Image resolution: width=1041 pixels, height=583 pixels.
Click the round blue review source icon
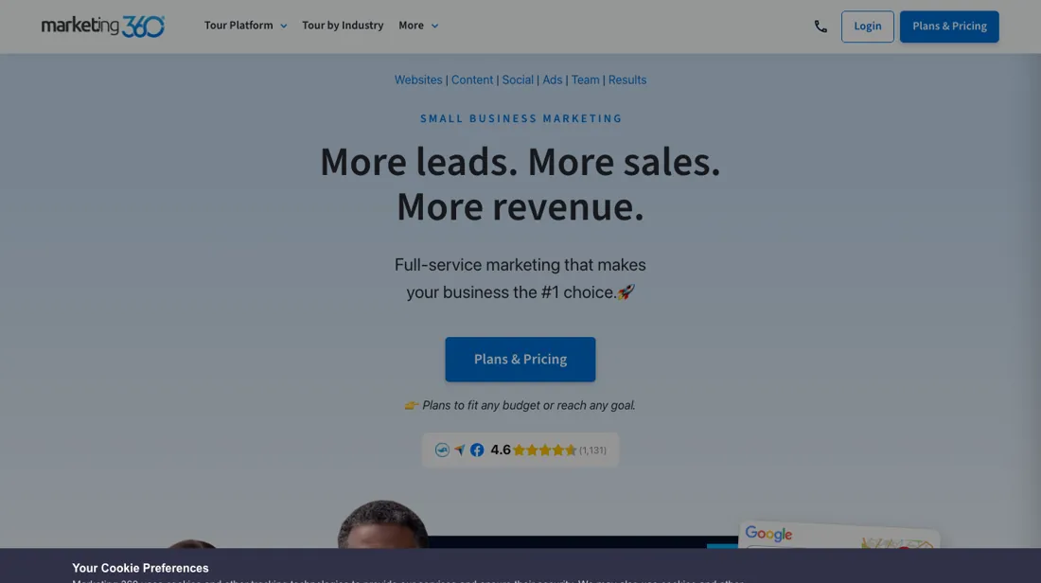(442, 450)
